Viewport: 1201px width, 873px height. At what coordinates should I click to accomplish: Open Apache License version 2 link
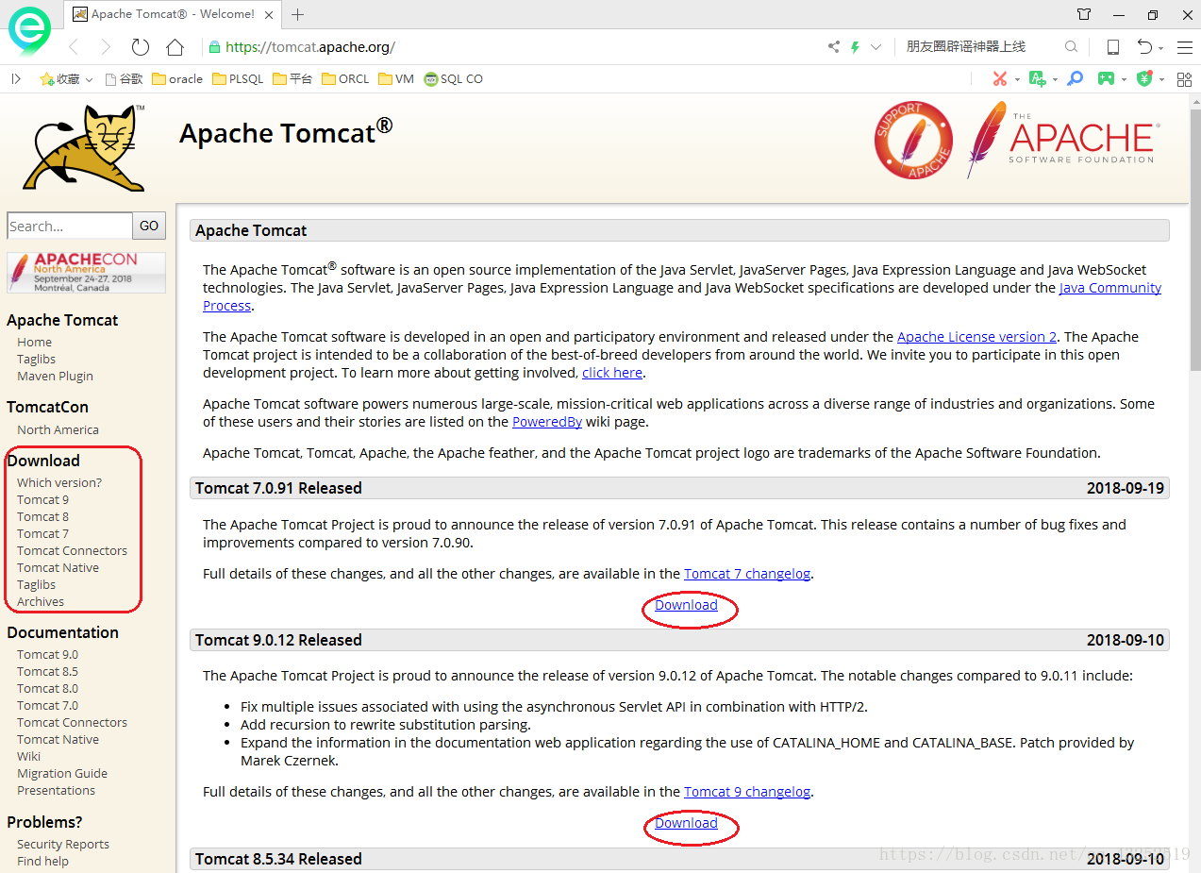coord(976,336)
